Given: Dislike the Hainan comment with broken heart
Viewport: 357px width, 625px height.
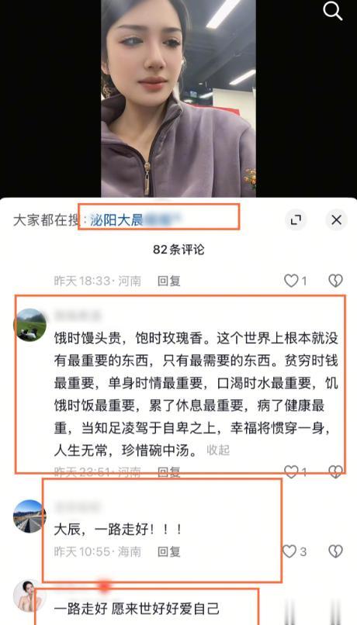Looking at the screenshot, I should pos(335,551).
